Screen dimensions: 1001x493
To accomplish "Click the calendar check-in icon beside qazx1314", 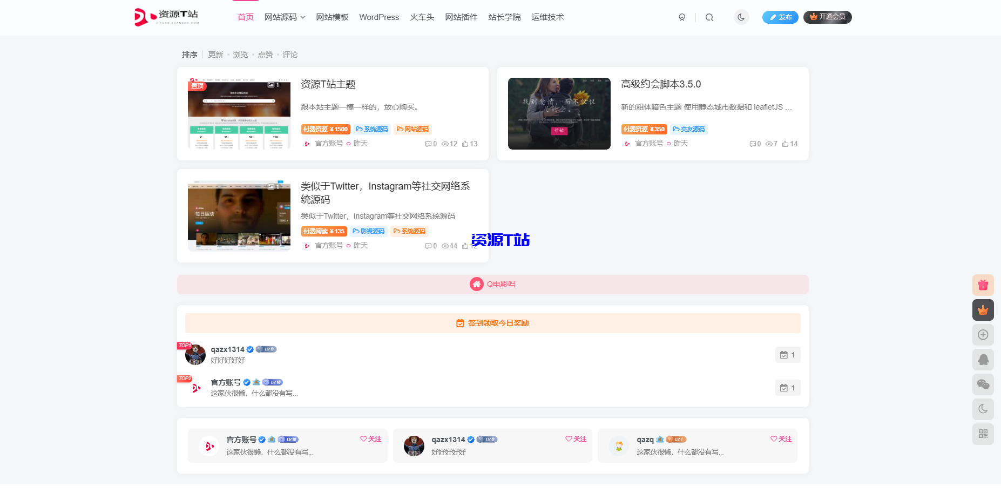I will coord(788,355).
